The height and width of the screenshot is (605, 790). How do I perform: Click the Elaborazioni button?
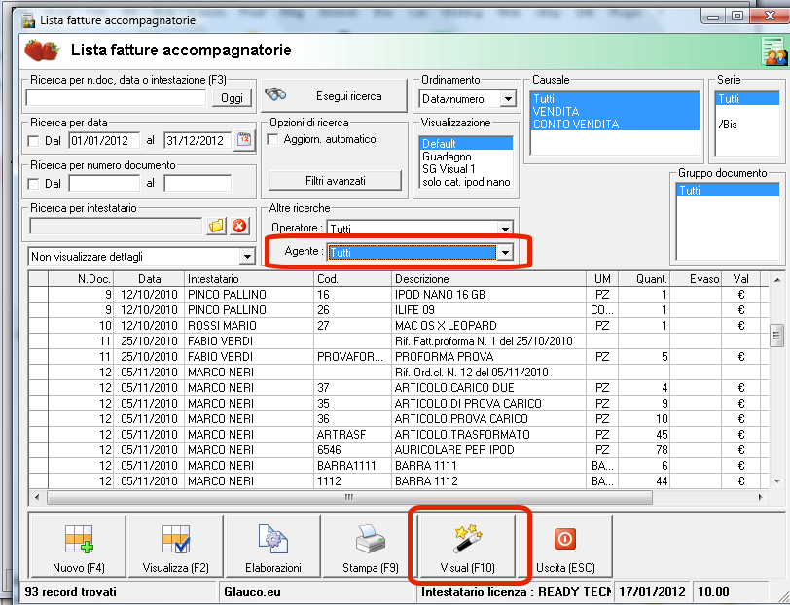[x=273, y=546]
